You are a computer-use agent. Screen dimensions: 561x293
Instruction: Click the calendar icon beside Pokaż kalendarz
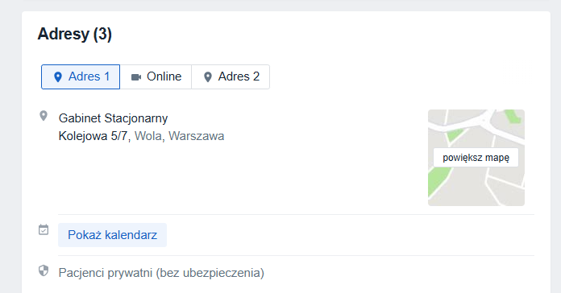[x=44, y=229]
